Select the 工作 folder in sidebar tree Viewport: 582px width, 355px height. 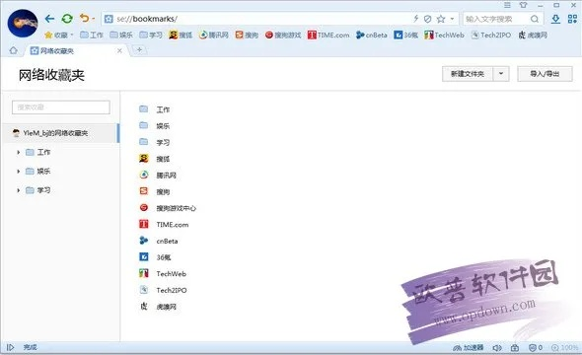click(x=37, y=152)
